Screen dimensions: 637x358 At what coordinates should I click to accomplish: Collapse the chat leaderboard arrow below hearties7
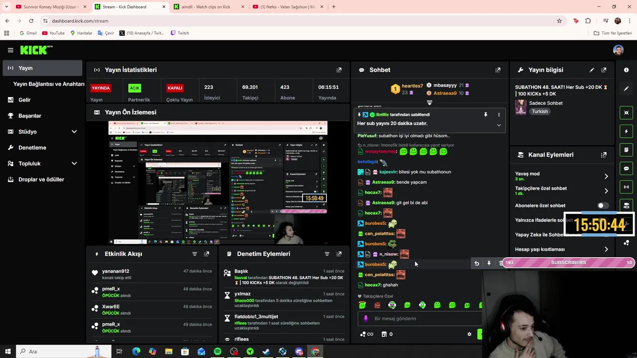(x=429, y=103)
